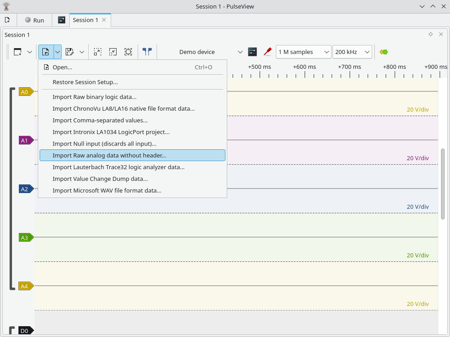Screen dimensions: 450x337
Task: Click the A1 channel label
Action: click(x=26, y=140)
